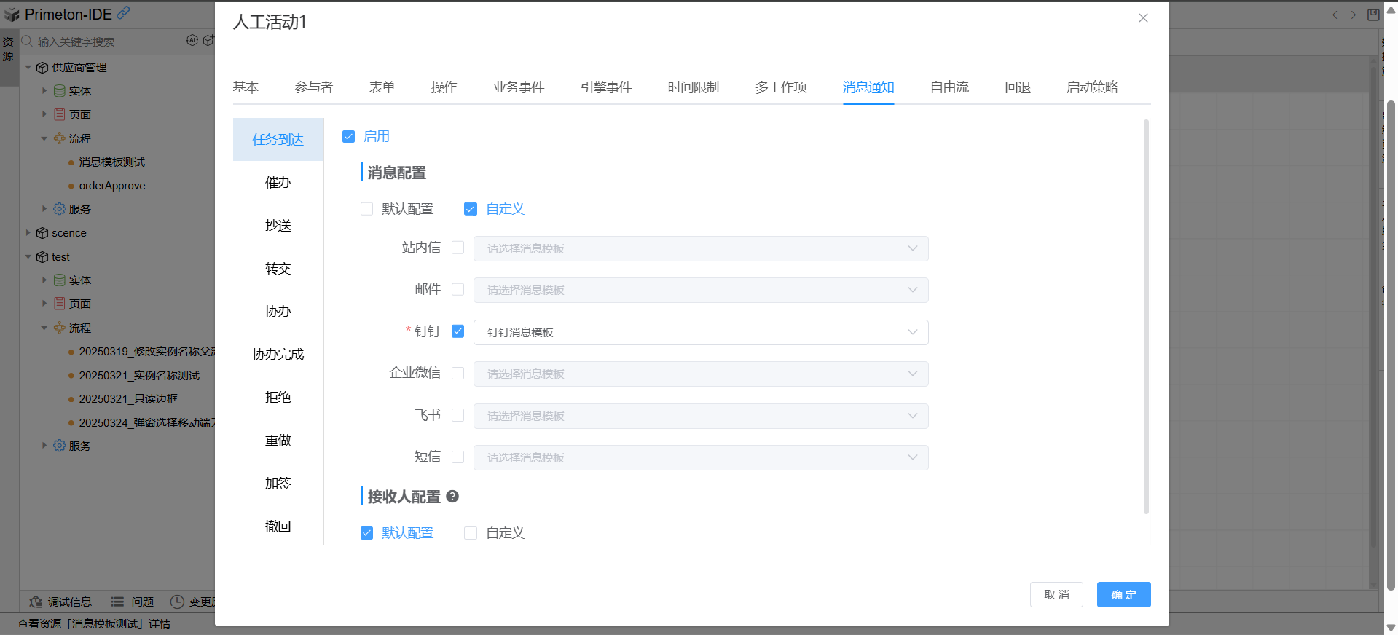Click the search magnifier icon
The height and width of the screenshot is (635, 1398).
(27, 41)
